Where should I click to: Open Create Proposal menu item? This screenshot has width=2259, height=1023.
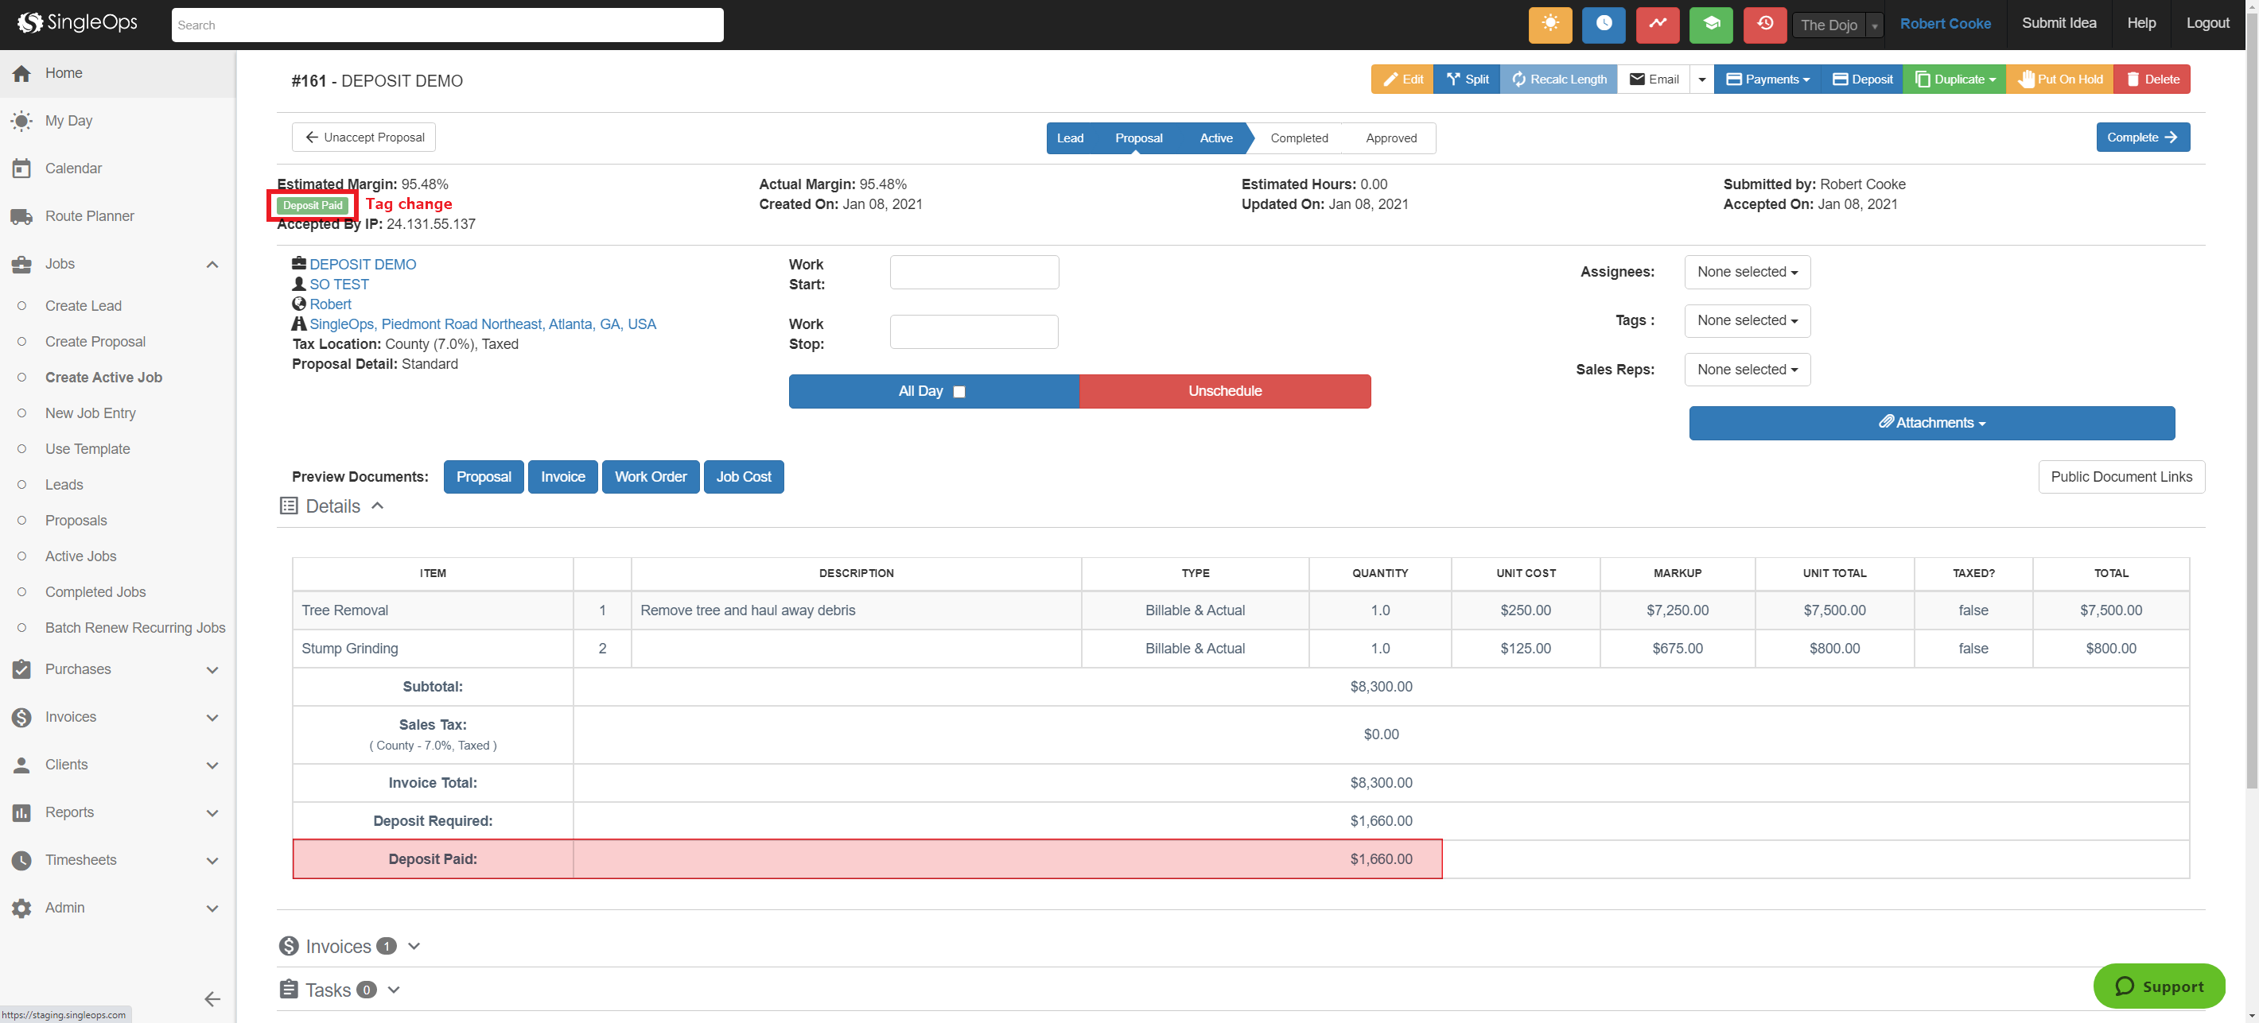95,341
